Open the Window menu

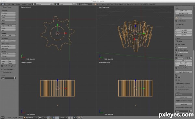(x=24, y=4)
